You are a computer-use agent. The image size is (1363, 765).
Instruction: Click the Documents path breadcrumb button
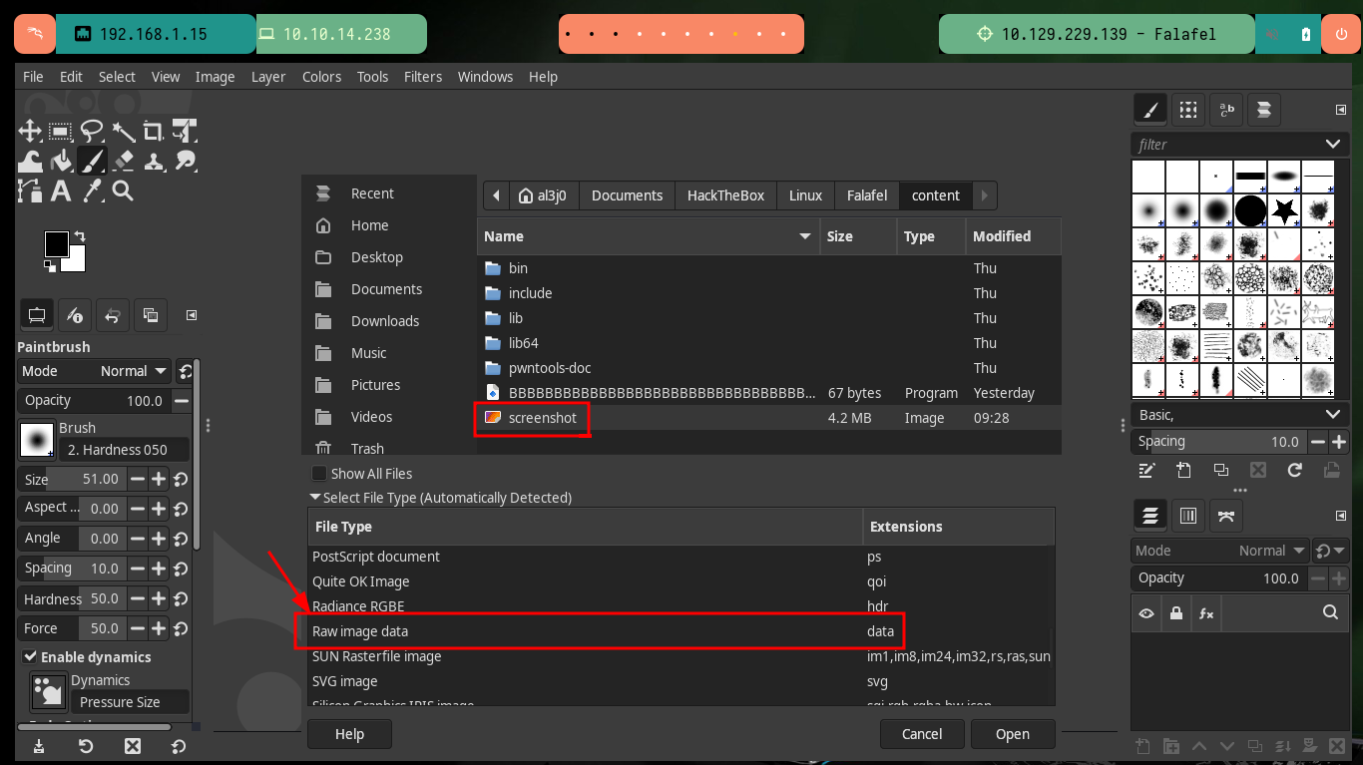point(627,195)
